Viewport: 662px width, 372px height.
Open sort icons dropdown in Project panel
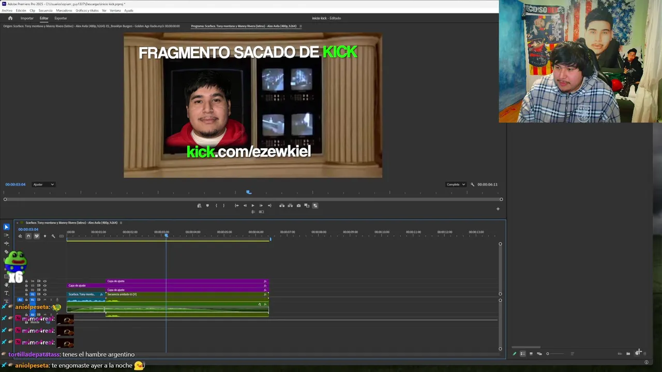click(x=573, y=354)
